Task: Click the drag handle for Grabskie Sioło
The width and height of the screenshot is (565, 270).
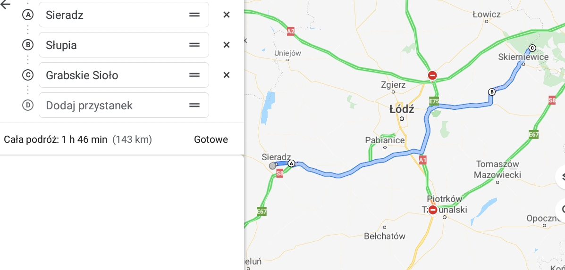Action: (x=194, y=75)
